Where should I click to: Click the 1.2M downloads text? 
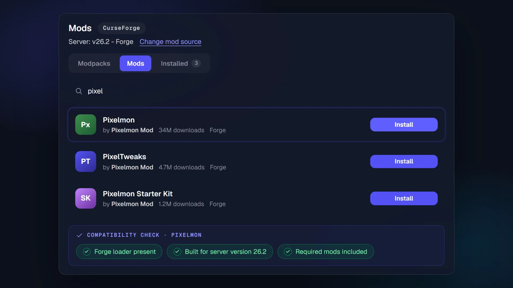(181, 204)
